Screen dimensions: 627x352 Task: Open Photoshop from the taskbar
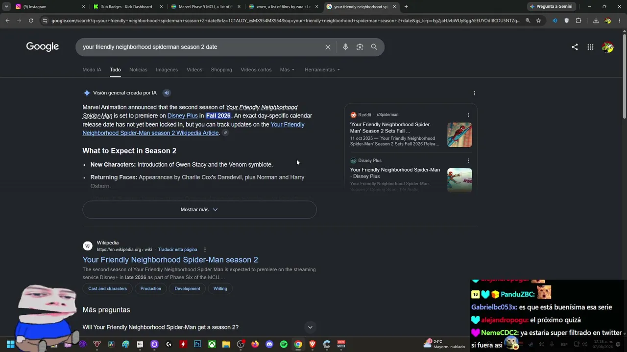point(197,344)
